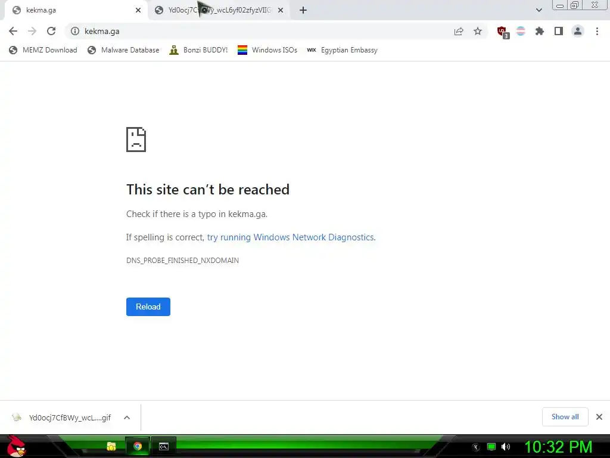Toggle the browser side panel
The height and width of the screenshot is (458, 610).
[x=559, y=31]
